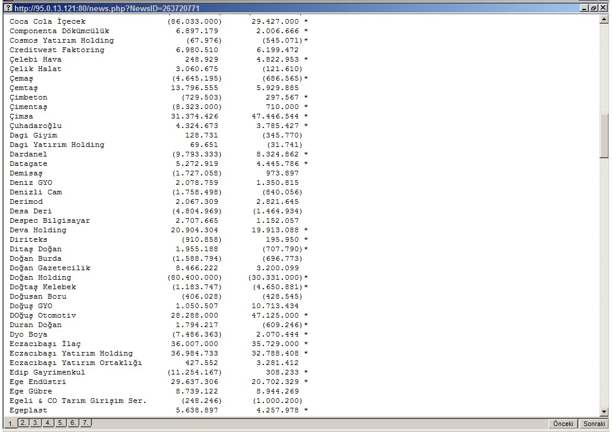Restore down the news window

[x=593, y=8]
